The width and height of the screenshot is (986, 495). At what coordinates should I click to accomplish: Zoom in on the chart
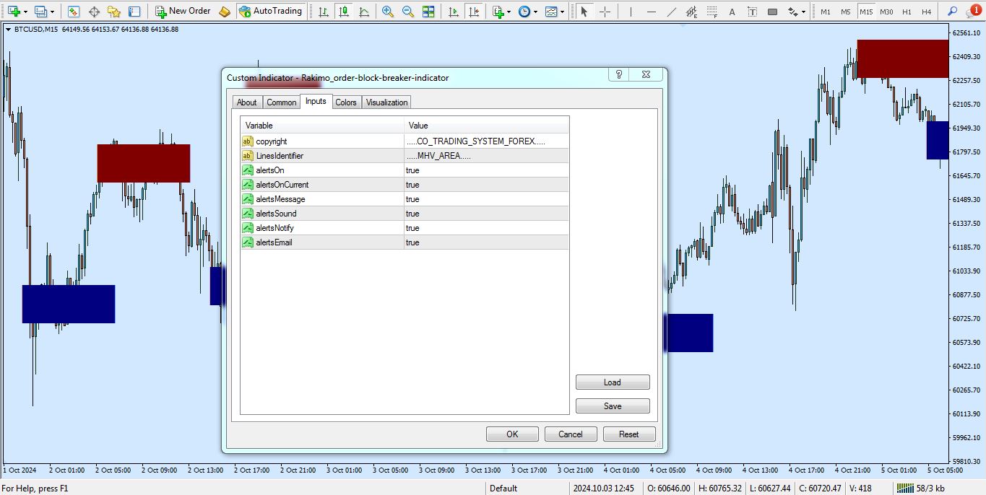coord(388,11)
